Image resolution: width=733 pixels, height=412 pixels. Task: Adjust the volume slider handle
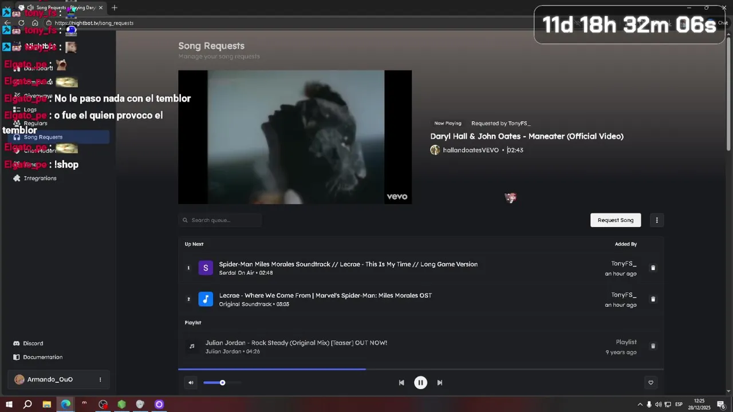tap(222, 383)
